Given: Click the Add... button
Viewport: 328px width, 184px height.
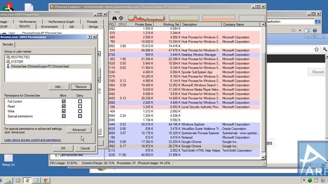Looking at the screenshot, I should 59,87.
